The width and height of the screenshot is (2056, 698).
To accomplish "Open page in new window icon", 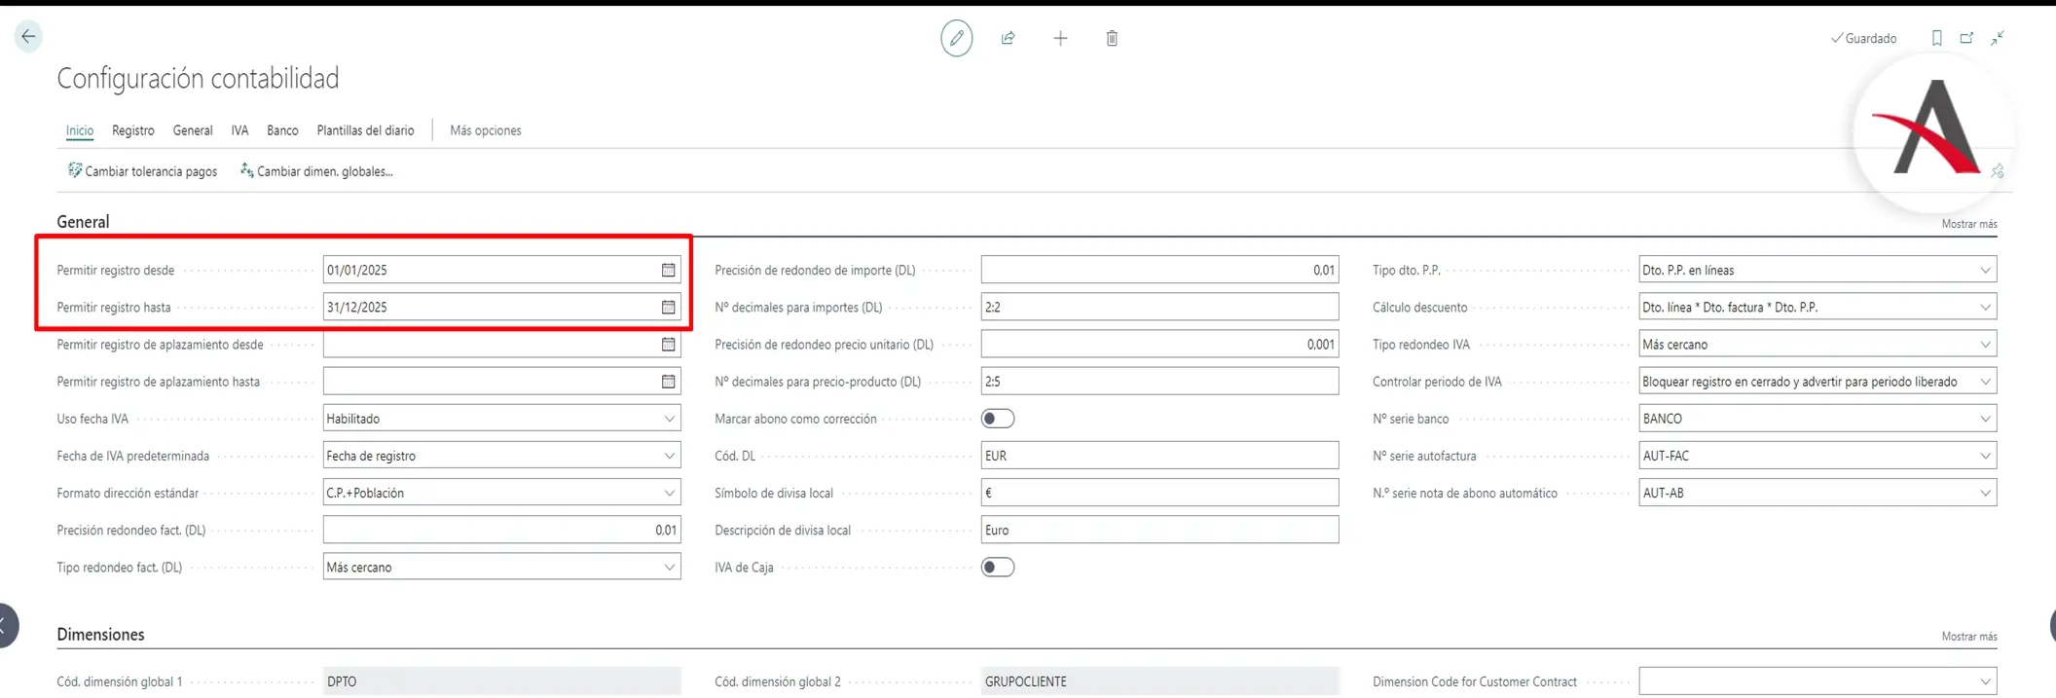I will 1966,38.
